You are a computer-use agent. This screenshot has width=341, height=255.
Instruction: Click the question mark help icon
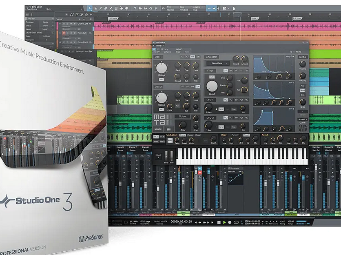point(135,9)
